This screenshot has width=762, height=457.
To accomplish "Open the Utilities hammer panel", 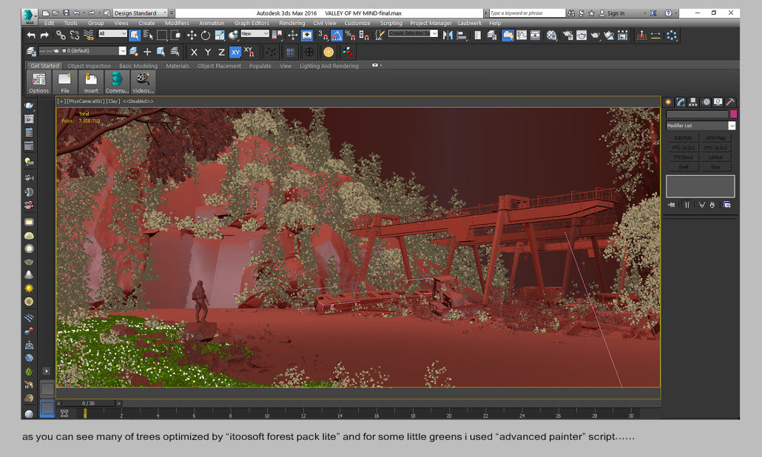I will pyautogui.click(x=730, y=102).
